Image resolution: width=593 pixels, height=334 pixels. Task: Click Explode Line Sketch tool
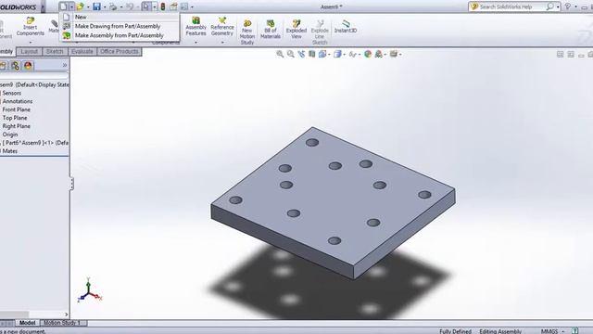point(320,32)
